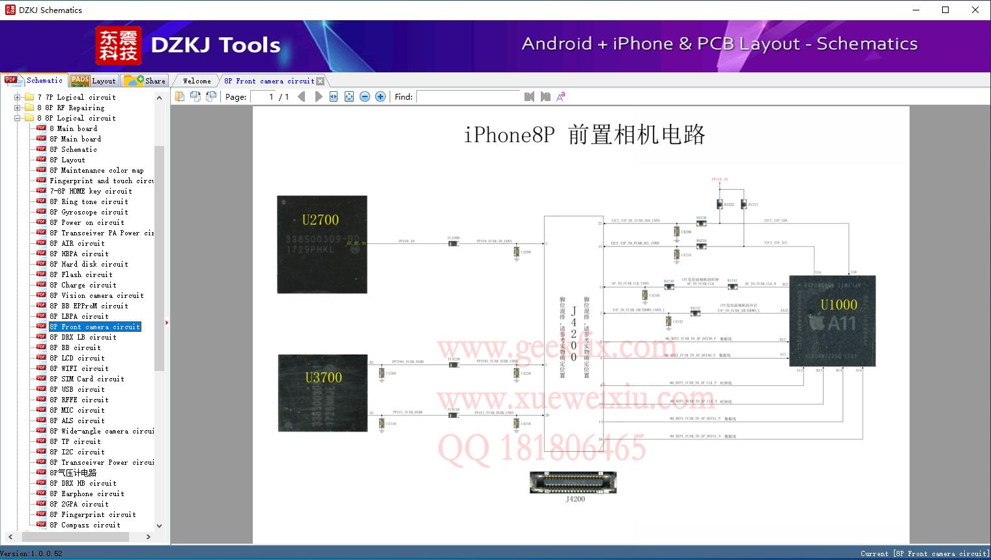The image size is (991, 560).
Task: Open 8P DRX LB circuit
Action: 83,337
